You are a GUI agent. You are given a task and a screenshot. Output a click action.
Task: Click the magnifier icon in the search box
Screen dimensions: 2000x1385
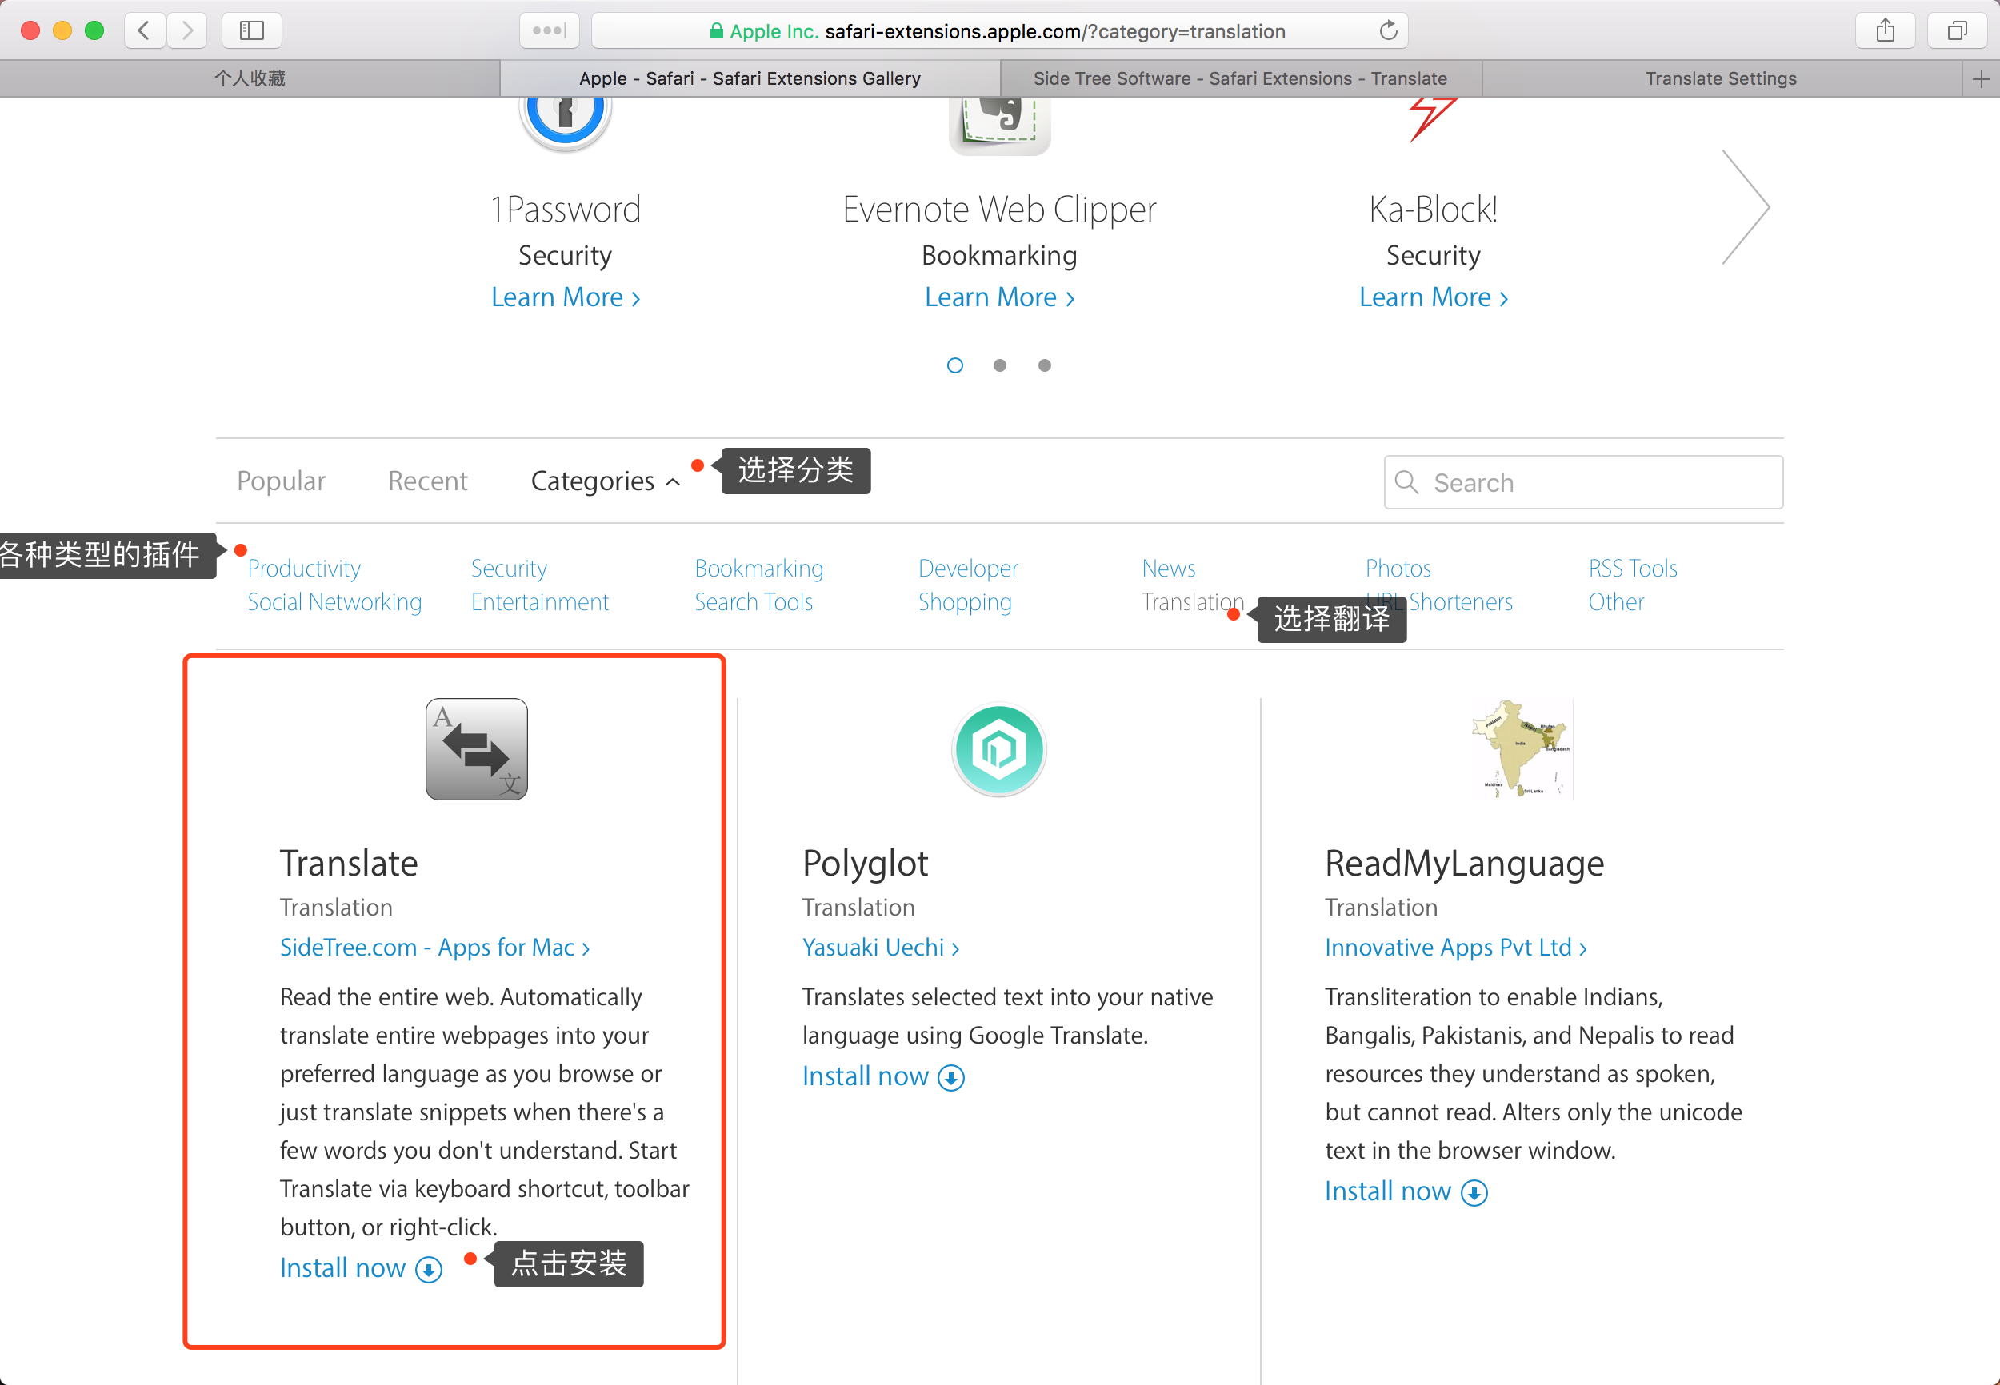1406,482
